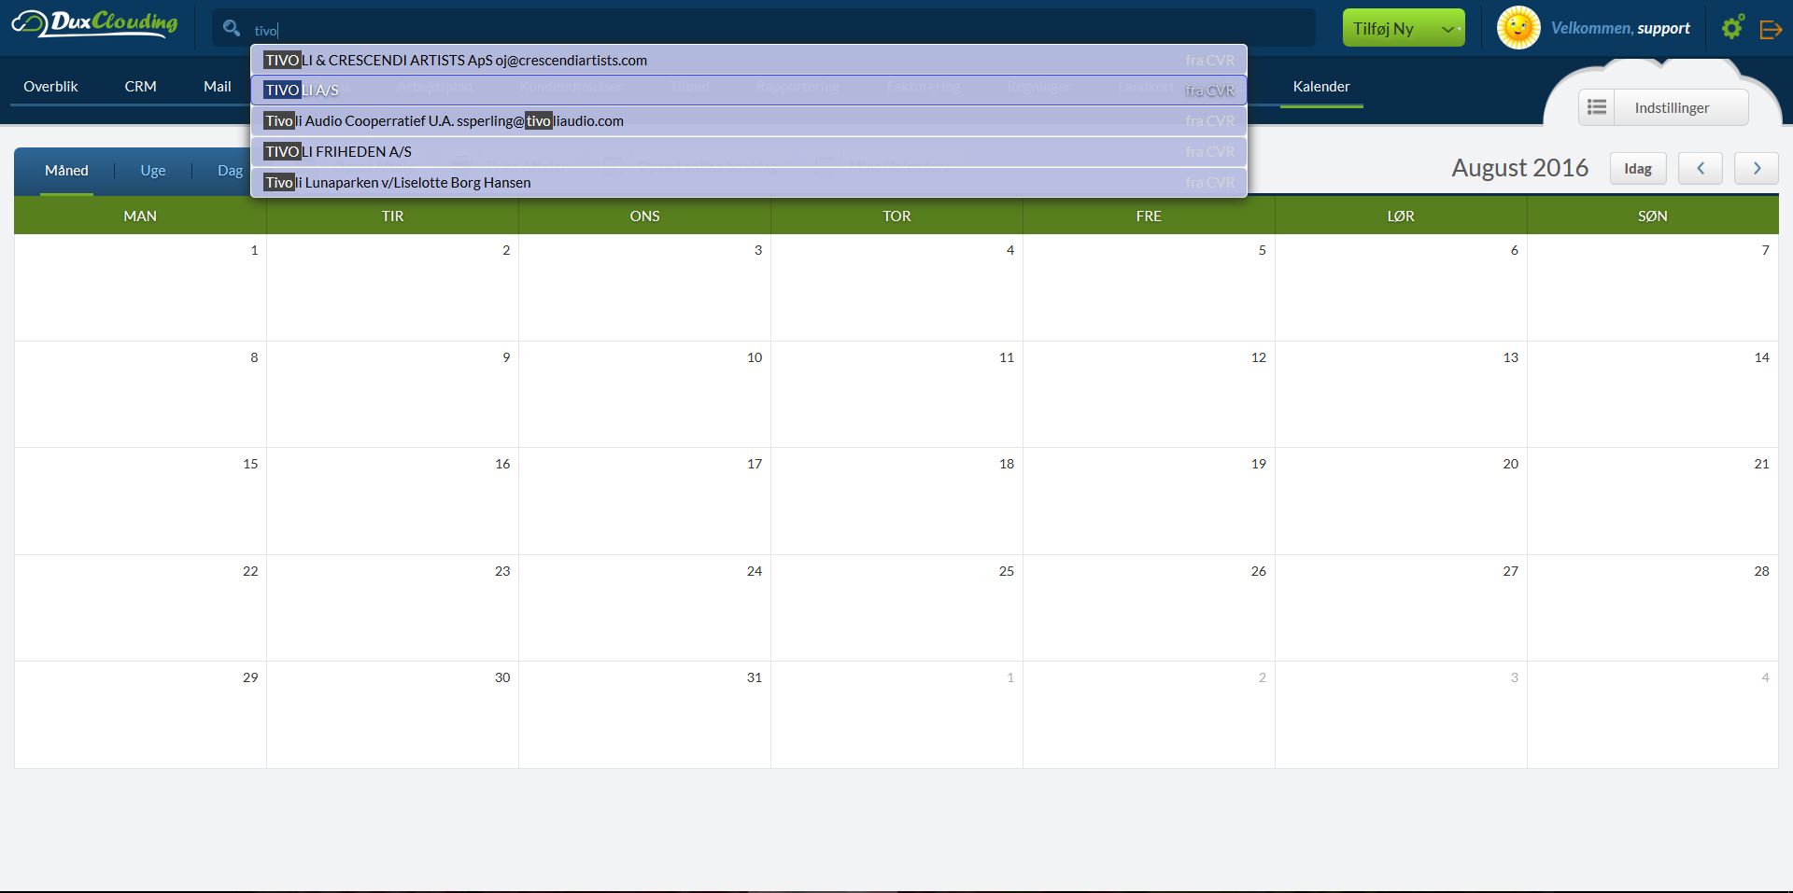Viewport: 1793px width, 893px height.
Task: Select August 28 day cell
Action: coord(1653,607)
